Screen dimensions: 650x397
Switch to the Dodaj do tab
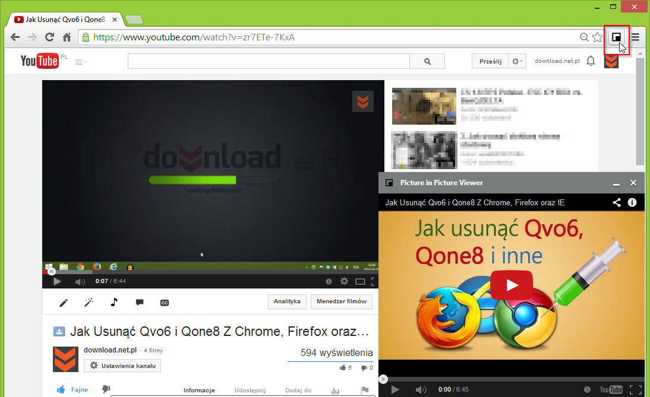(298, 390)
